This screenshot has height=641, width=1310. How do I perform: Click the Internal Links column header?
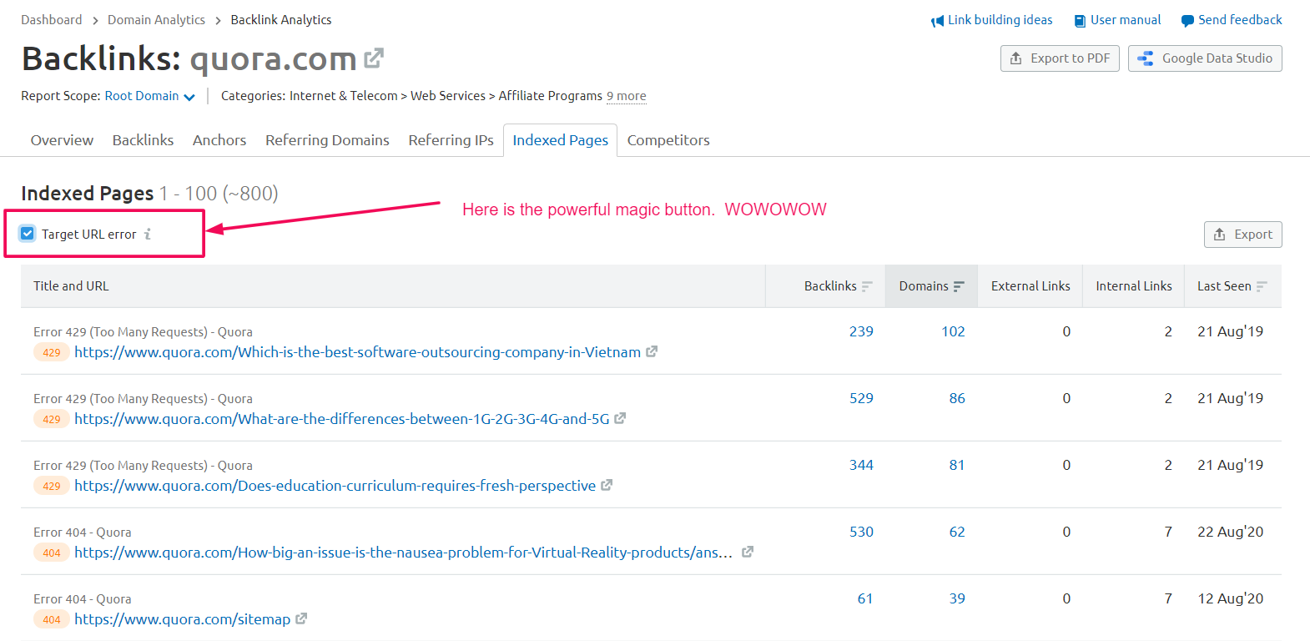pos(1134,286)
